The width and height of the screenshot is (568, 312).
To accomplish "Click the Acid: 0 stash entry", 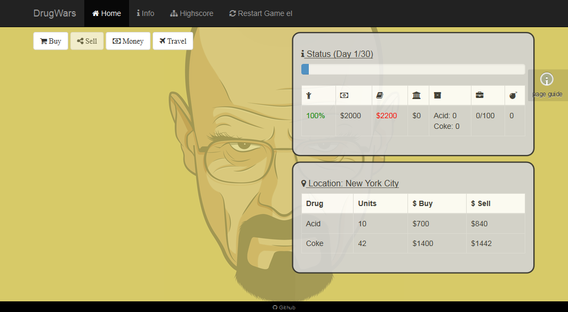I will 445,116.
